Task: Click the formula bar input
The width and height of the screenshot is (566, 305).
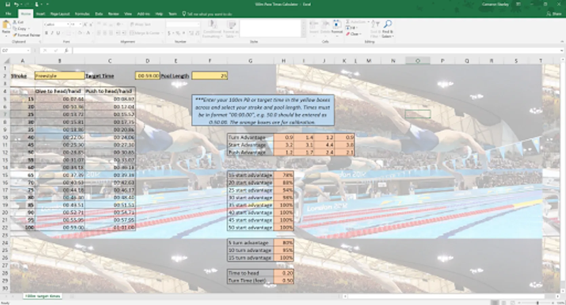Action: (315, 50)
